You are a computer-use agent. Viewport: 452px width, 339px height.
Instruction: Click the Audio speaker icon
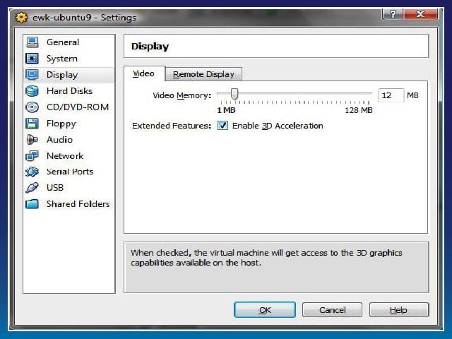(32, 140)
